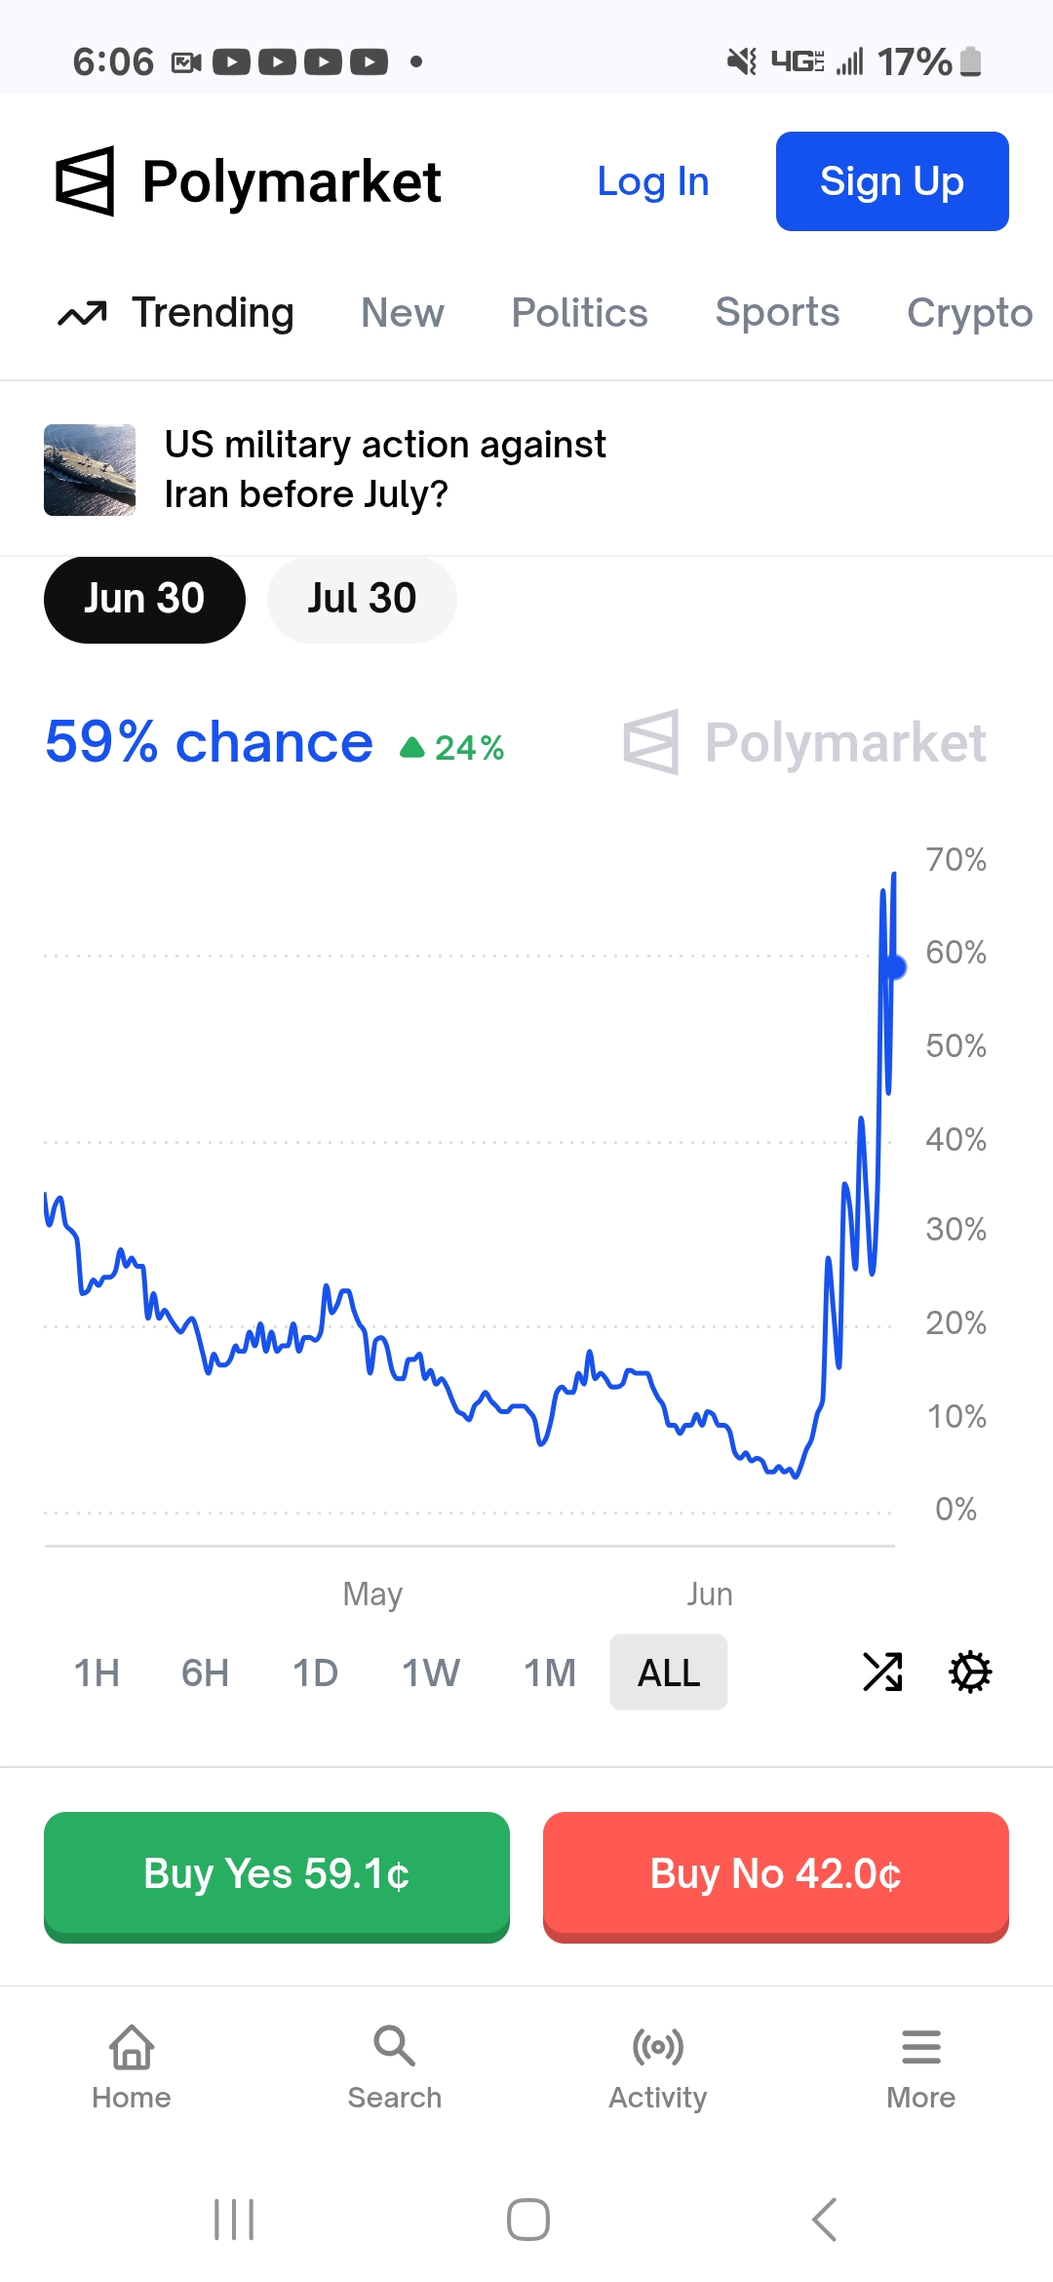The height and width of the screenshot is (2282, 1053).
Task: Set chart range to 1W
Action: [x=430, y=1672]
